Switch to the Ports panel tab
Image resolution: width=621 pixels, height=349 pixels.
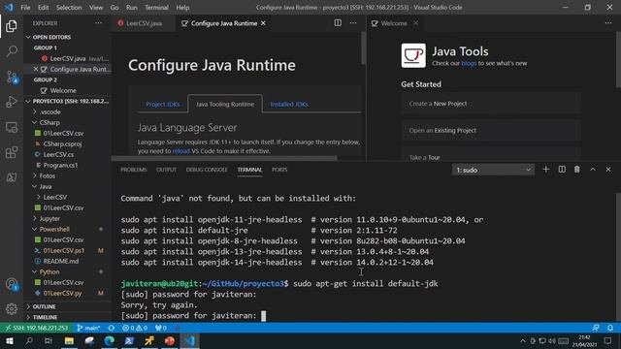(279, 170)
